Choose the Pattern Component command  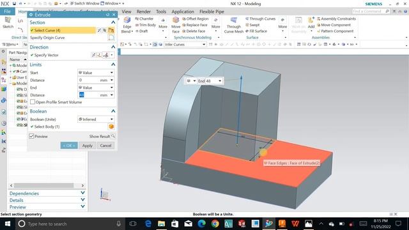335,31
